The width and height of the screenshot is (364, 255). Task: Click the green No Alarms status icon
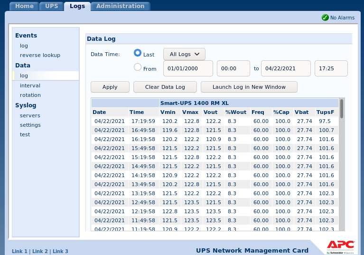[325, 18]
